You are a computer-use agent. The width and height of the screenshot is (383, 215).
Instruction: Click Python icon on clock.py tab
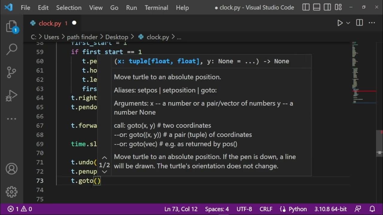click(34, 23)
